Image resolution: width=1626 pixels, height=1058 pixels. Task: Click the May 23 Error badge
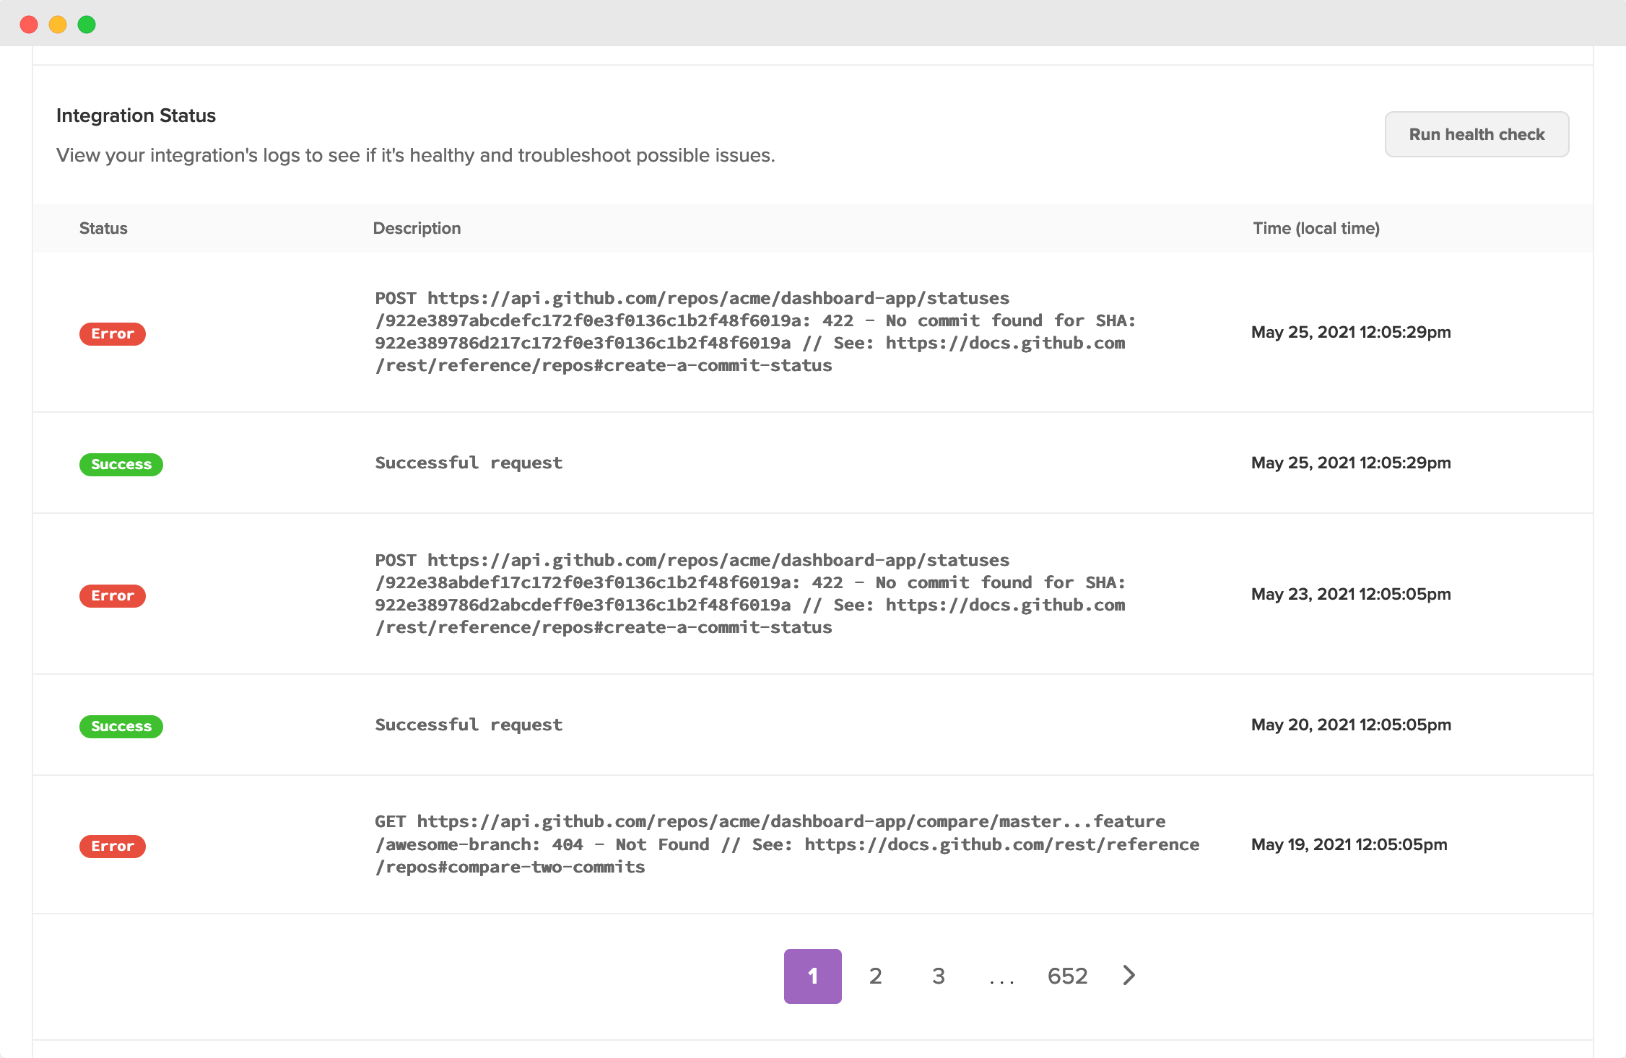click(113, 595)
